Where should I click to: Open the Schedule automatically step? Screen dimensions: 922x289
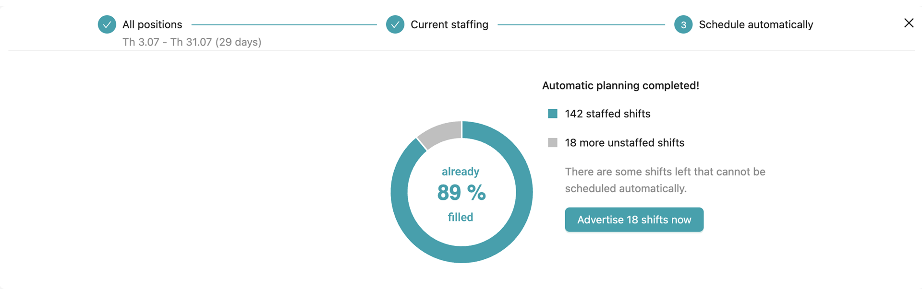756,24
